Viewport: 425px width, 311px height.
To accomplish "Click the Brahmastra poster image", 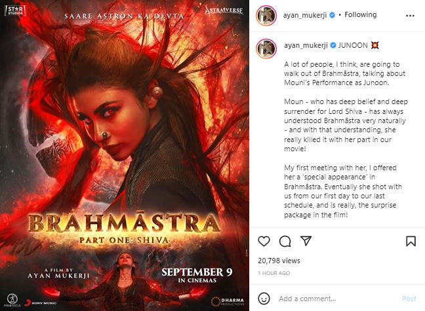I will click(x=125, y=155).
